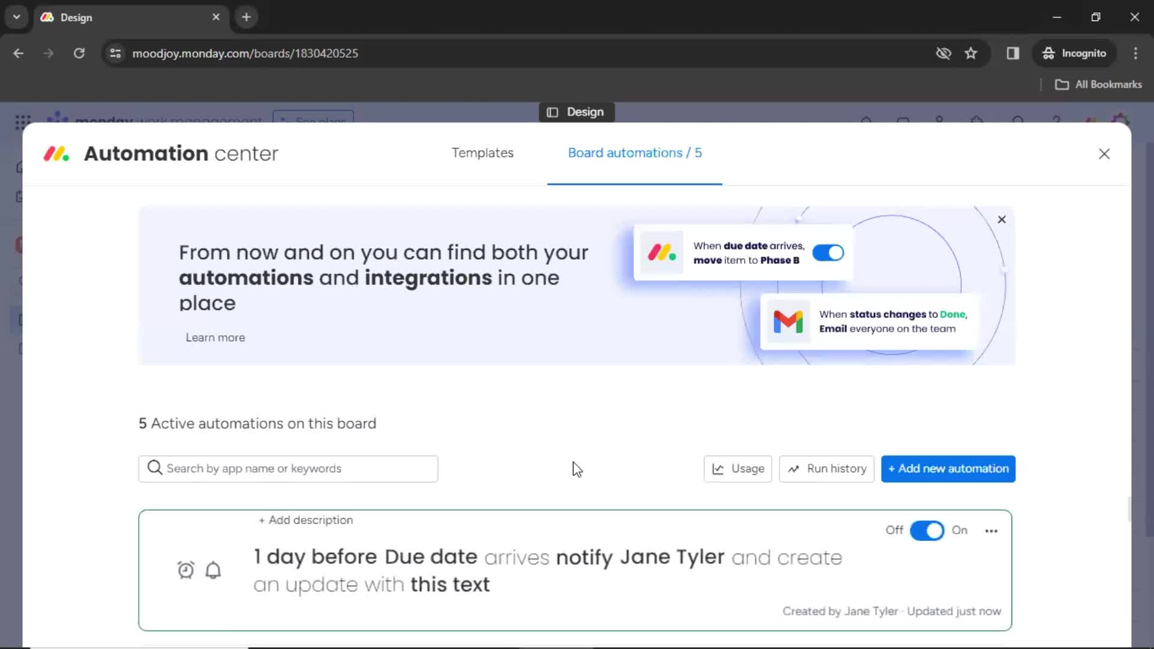Click the Run history button
The image size is (1154, 649).
click(826, 468)
